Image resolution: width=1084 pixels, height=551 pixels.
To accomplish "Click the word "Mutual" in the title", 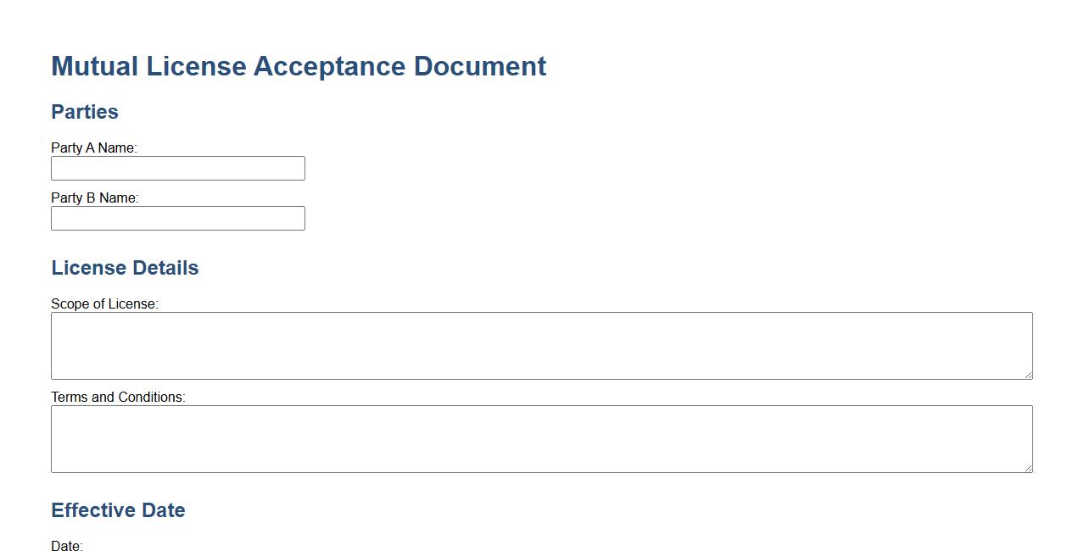I will pyautogui.click(x=94, y=66).
